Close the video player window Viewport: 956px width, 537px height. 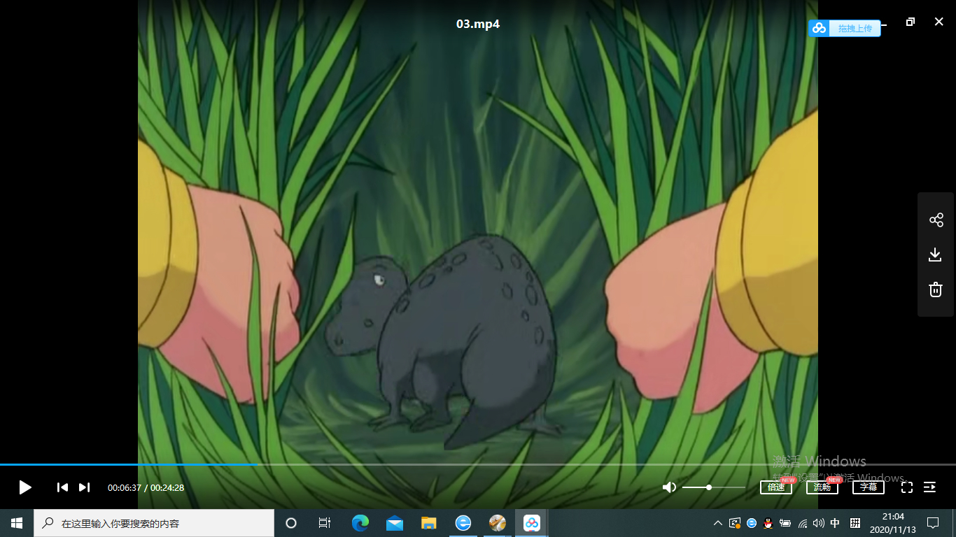coord(939,22)
